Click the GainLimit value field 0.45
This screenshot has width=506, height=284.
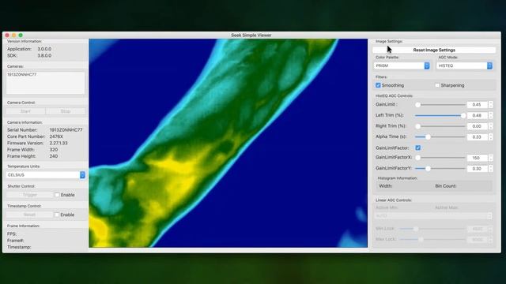(x=478, y=105)
